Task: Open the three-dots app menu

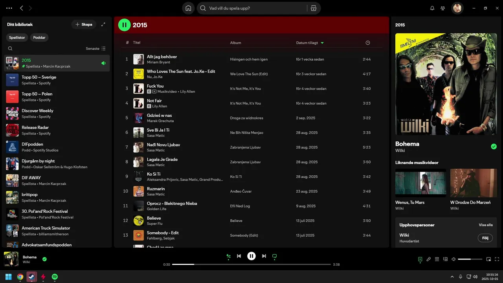Action: [x=9, y=8]
